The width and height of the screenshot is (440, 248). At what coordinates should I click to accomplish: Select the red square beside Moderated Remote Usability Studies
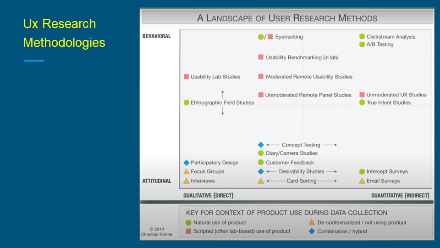[x=261, y=77]
